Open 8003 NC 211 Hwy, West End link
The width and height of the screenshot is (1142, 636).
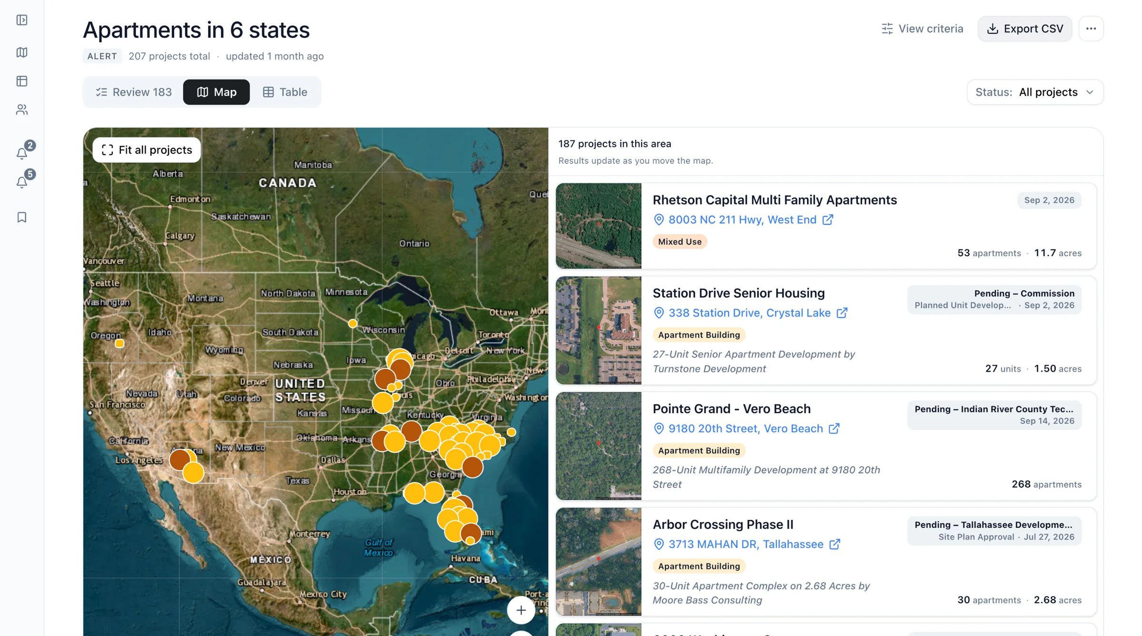click(742, 219)
